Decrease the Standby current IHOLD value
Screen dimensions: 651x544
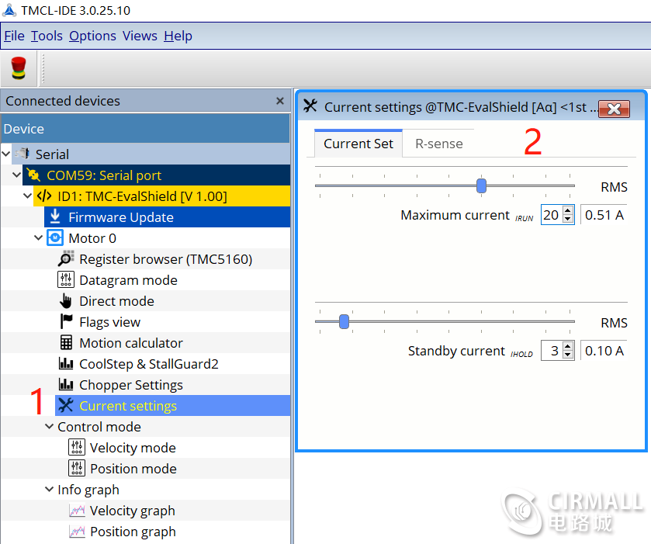point(568,355)
